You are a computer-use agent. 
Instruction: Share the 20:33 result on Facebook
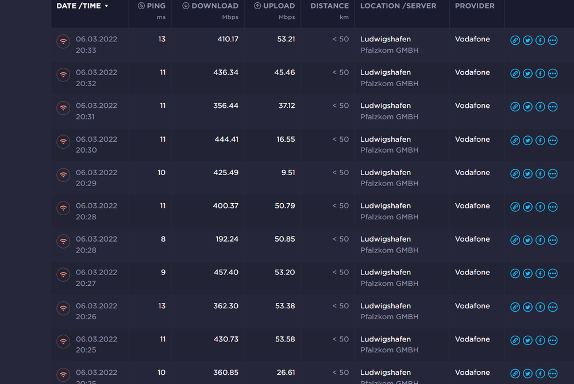pyautogui.click(x=540, y=40)
